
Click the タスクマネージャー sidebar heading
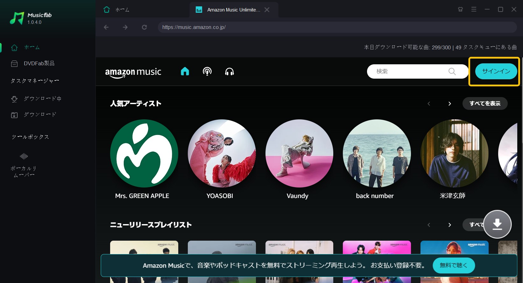(35, 81)
